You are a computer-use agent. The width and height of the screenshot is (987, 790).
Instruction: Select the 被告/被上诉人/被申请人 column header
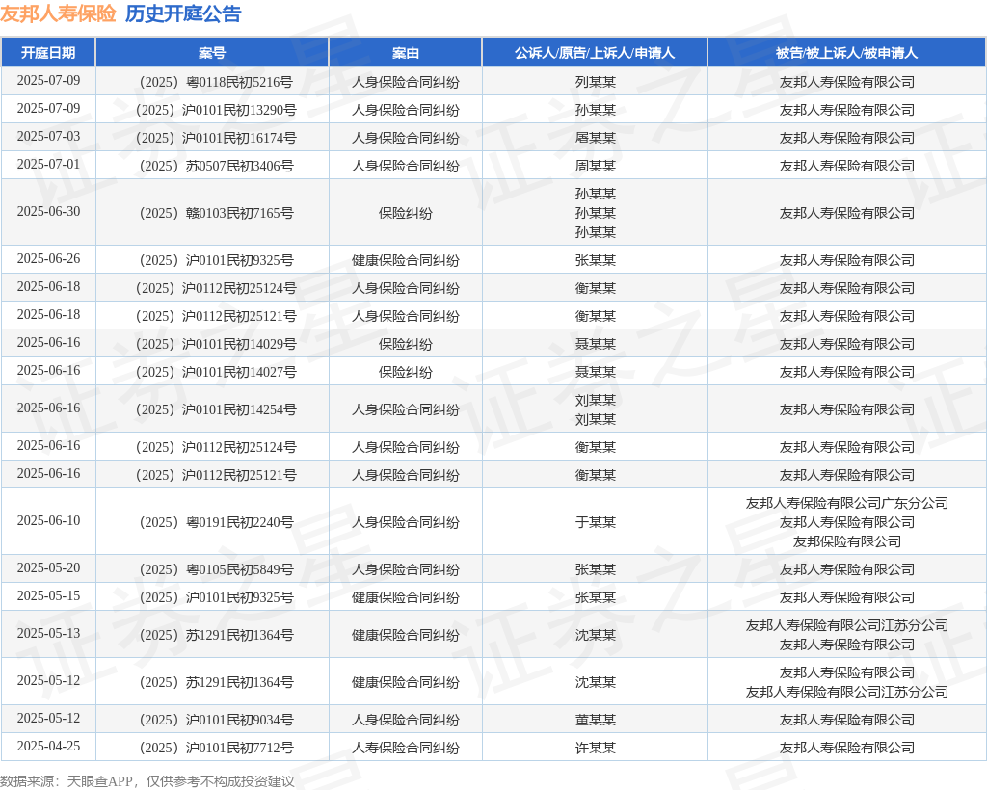click(846, 53)
